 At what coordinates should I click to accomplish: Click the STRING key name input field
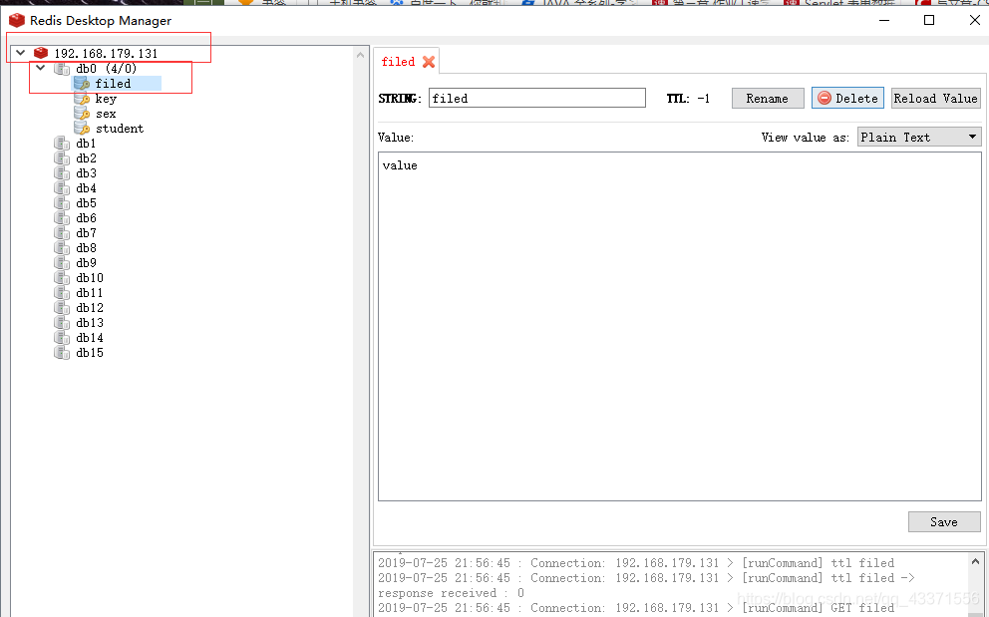(537, 98)
